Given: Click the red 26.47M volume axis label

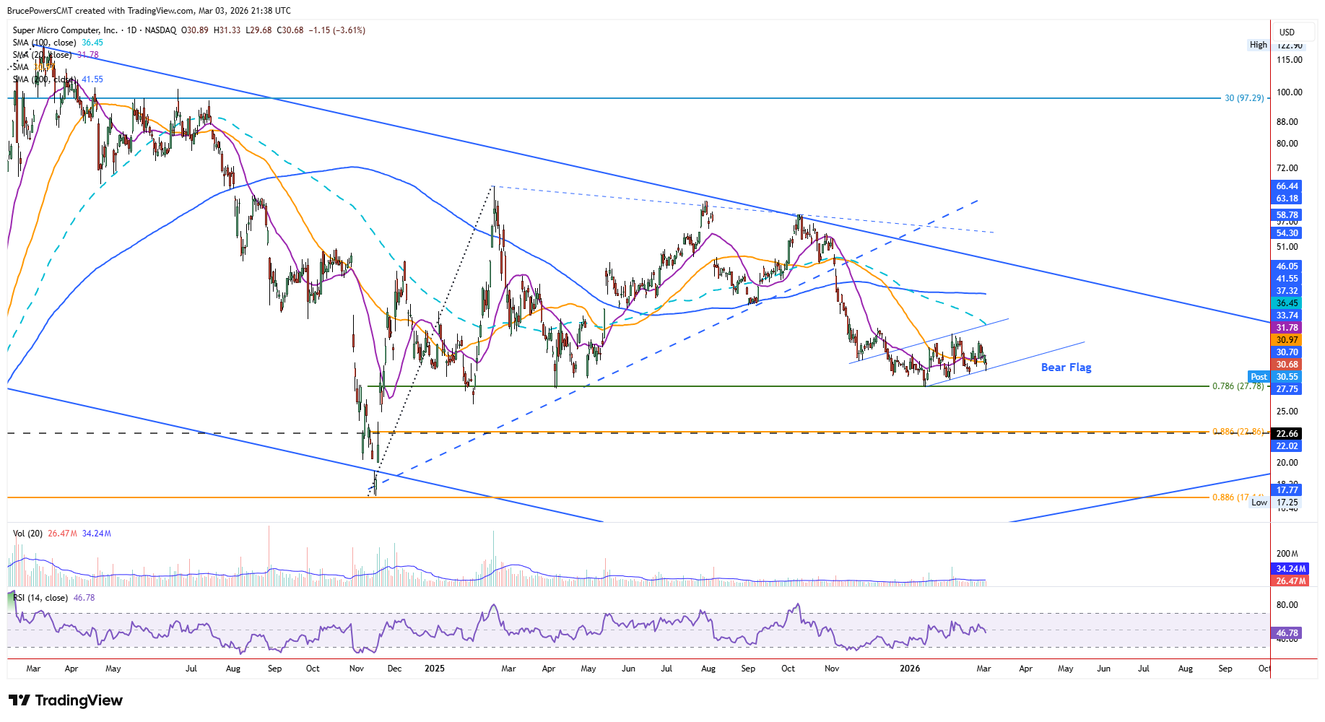Looking at the screenshot, I should coord(1290,581).
